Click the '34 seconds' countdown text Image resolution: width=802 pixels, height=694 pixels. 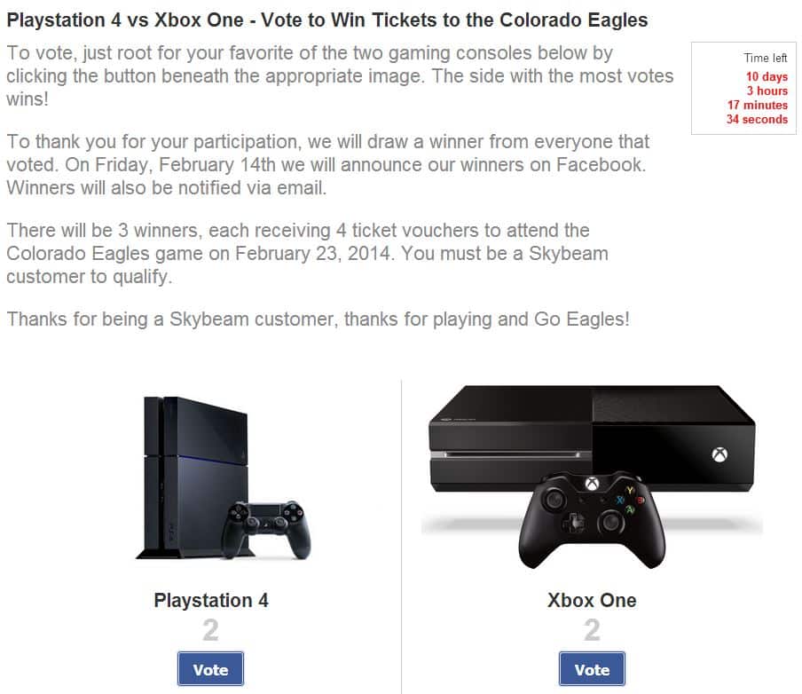tap(757, 119)
